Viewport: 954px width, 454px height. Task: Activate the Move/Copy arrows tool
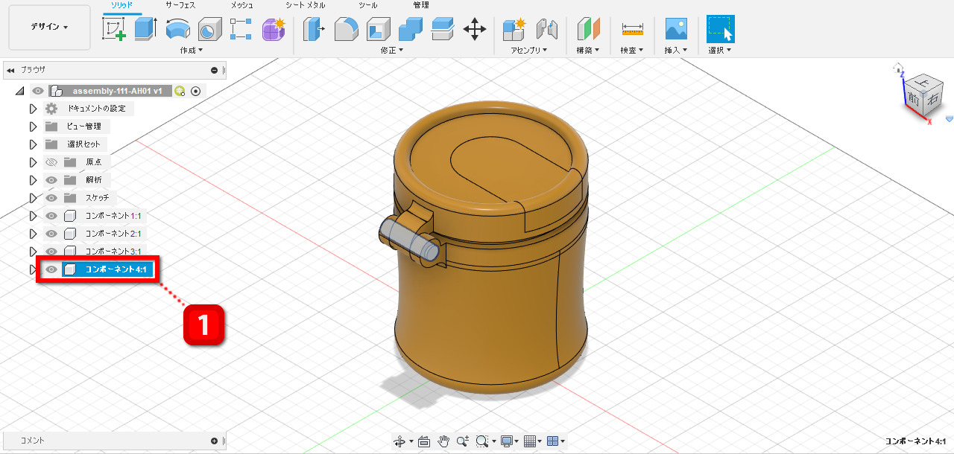click(474, 29)
